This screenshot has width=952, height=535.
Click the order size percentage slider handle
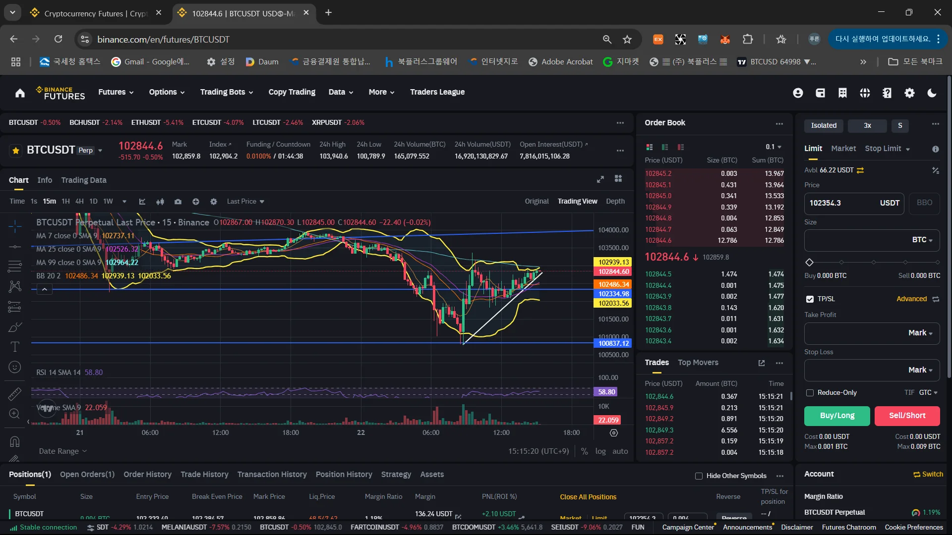tap(809, 262)
